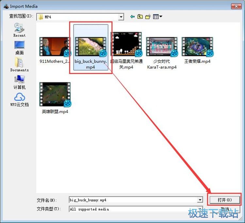245x223 pixels.
Task: Close the Import Media dialog
Action: (x=236, y=6)
